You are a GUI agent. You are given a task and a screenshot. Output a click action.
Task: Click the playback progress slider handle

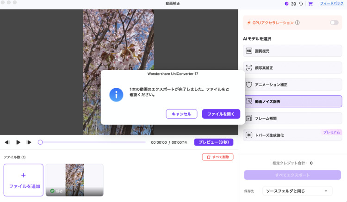[x=40, y=142]
